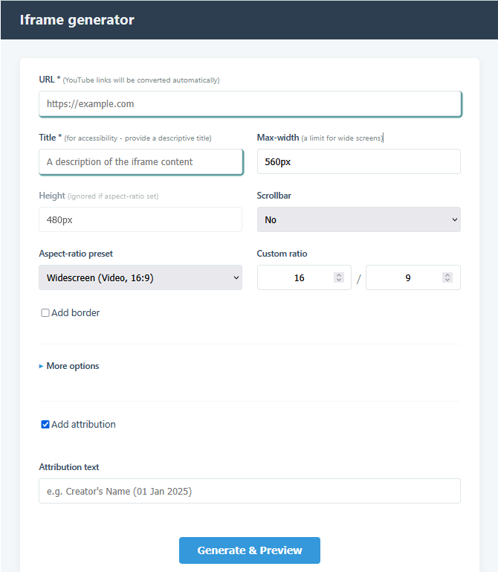The image size is (498, 572).
Task: Click the Generate & Preview button
Action: (250, 550)
